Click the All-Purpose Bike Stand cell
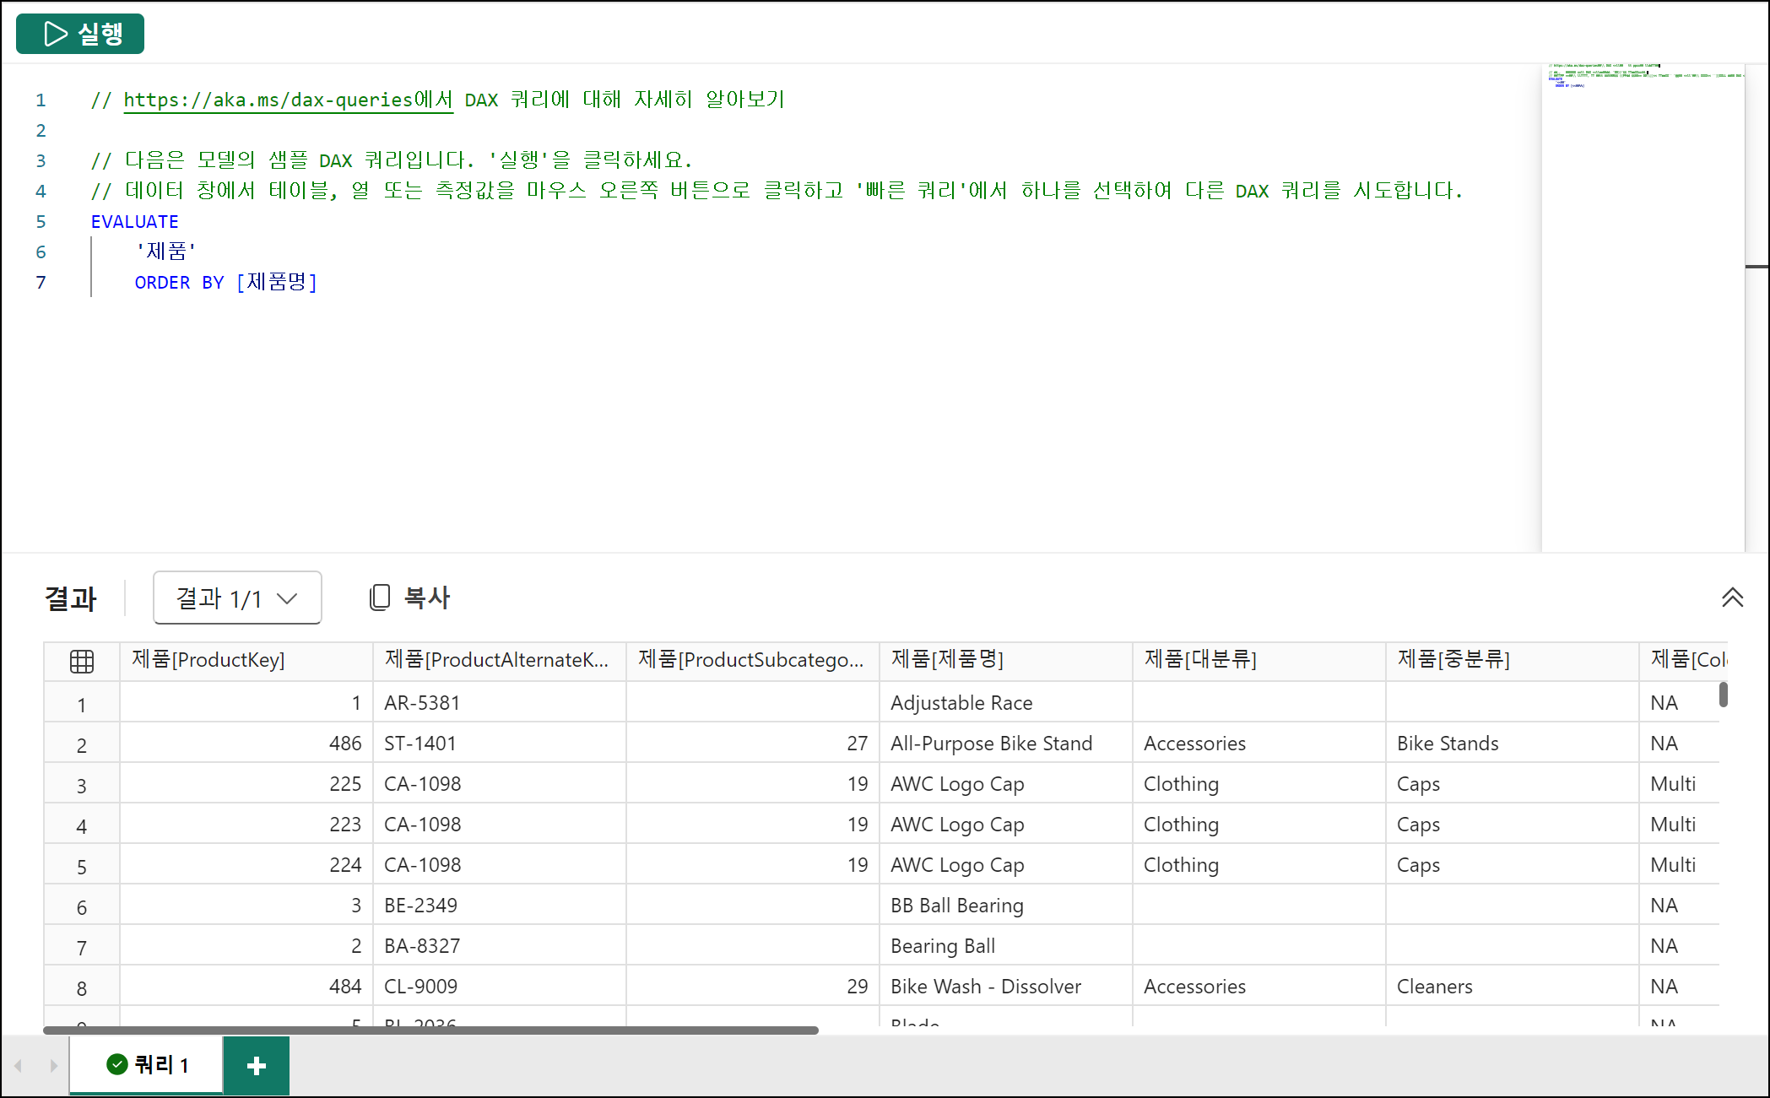This screenshot has height=1098, width=1770. tap(992, 744)
